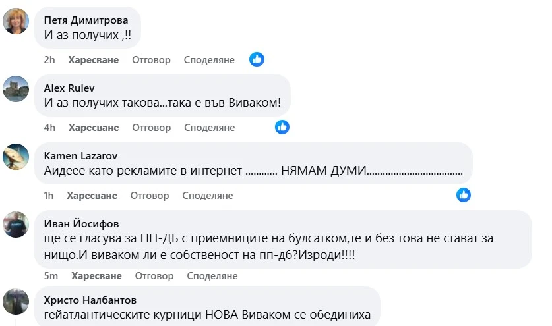Open Христо Налбантов's profile avatar
This screenshot has width=552, height=326.
click(x=16, y=301)
